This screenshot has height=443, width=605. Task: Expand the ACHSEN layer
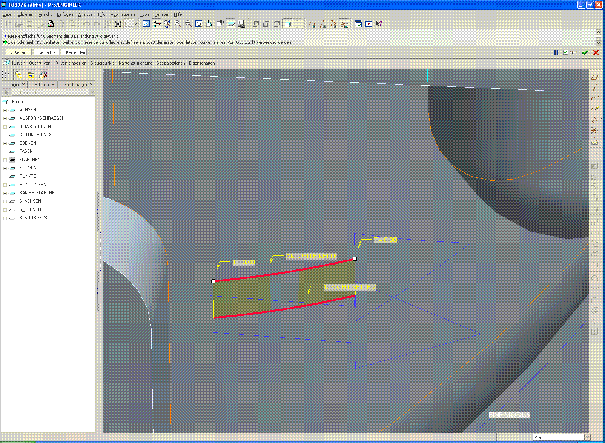5,110
